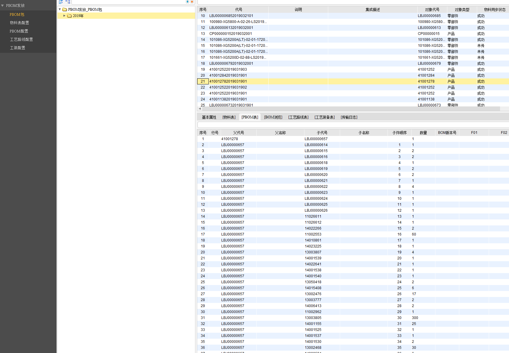The height and width of the screenshot is (353, 509).
Task: Click the tree structure icon in toolbar
Action: (68, 2)
